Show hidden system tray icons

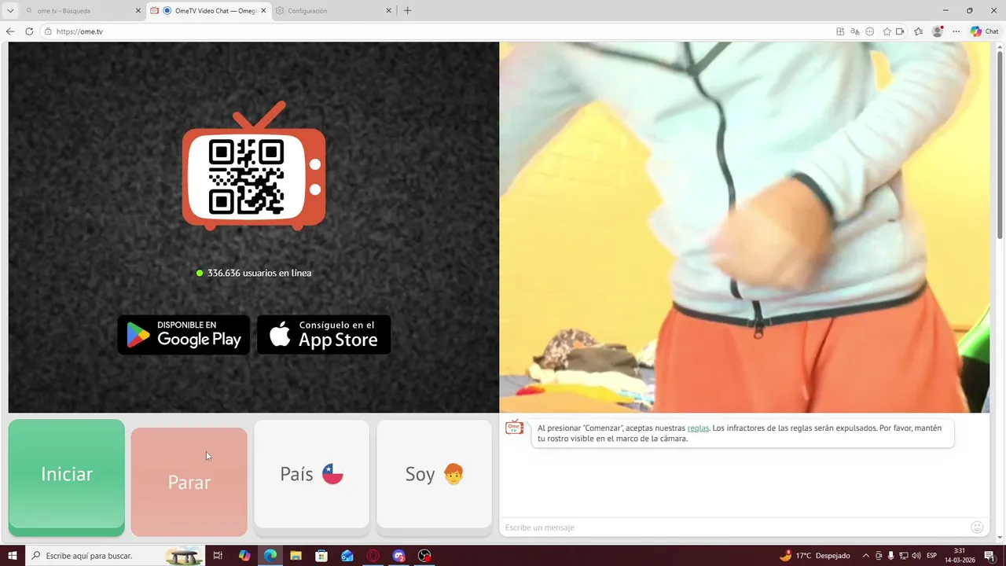(866, 556)
